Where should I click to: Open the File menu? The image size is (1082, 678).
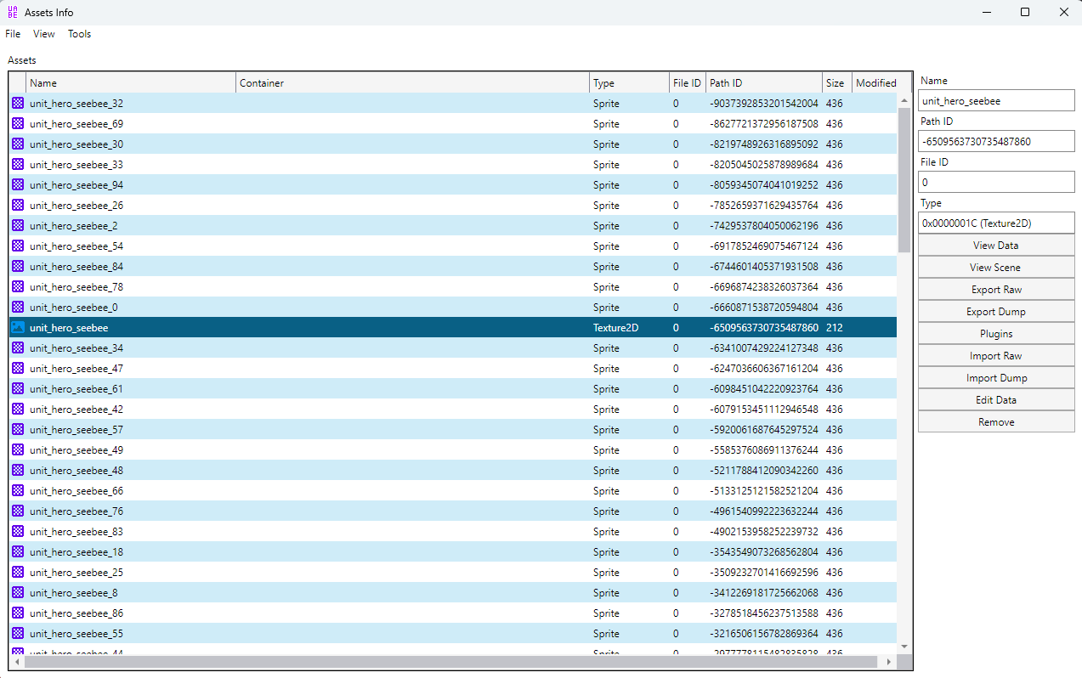13,34
